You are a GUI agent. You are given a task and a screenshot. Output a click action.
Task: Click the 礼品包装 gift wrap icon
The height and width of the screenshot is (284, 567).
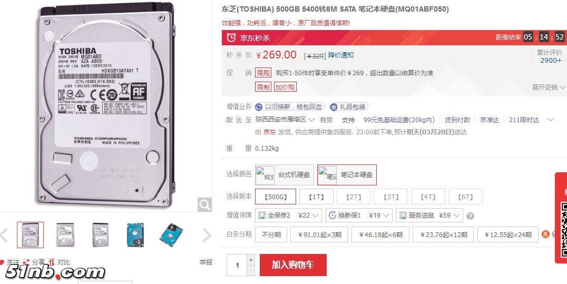tap(334, 107)
